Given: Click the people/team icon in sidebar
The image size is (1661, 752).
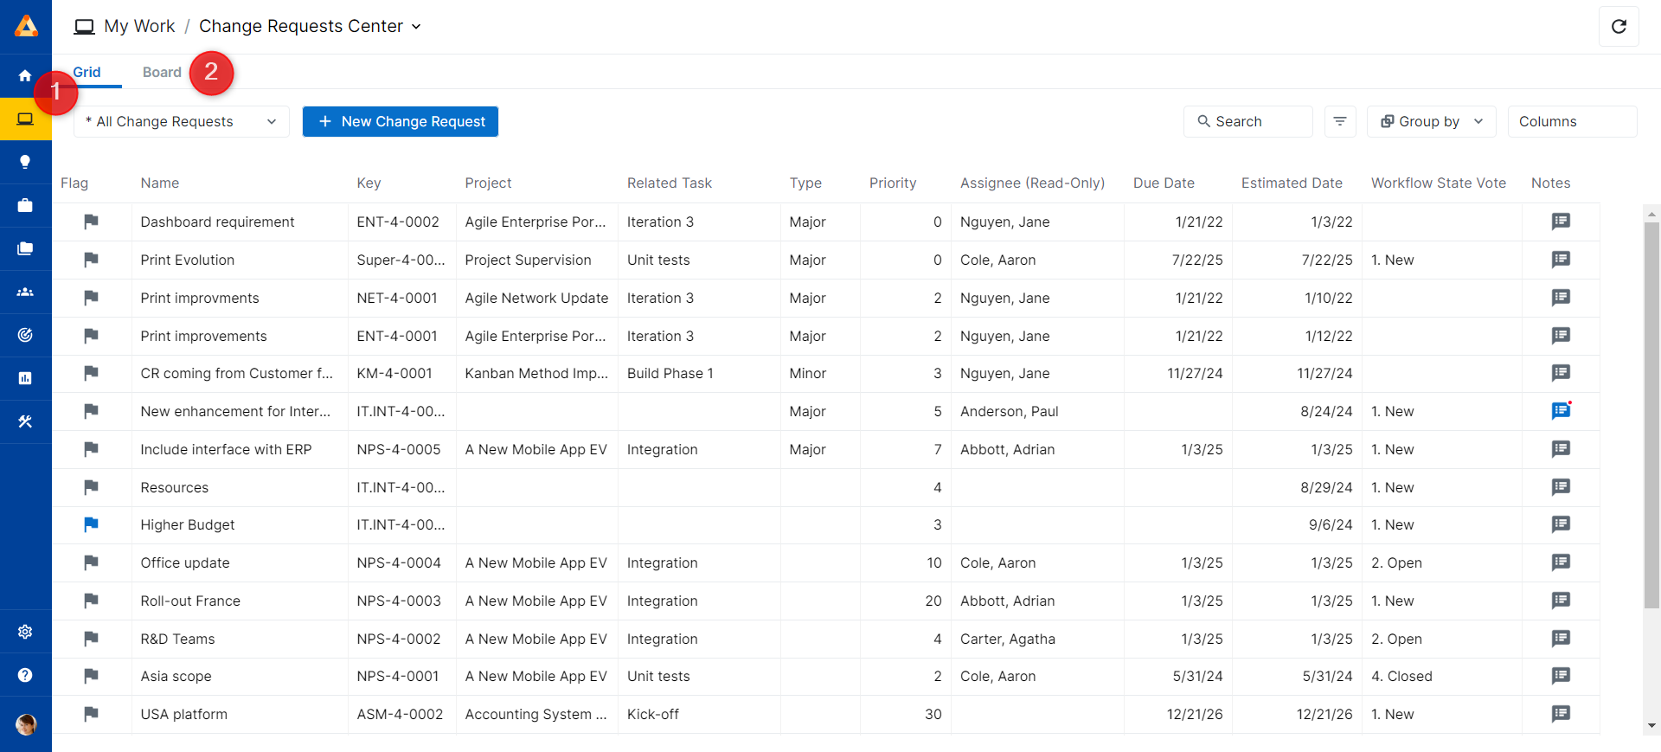Looking at the screenshot, I should tap(25, 292).
